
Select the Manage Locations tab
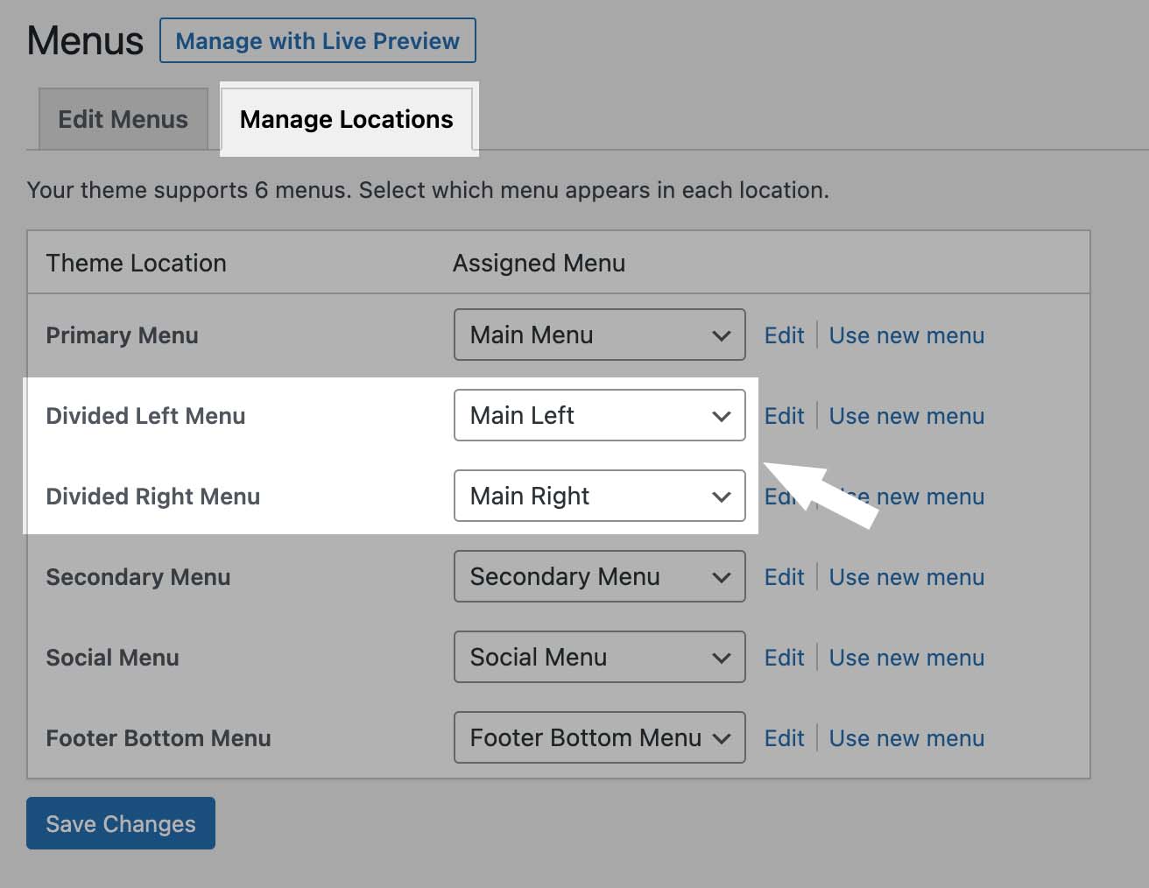coord(348,119)
